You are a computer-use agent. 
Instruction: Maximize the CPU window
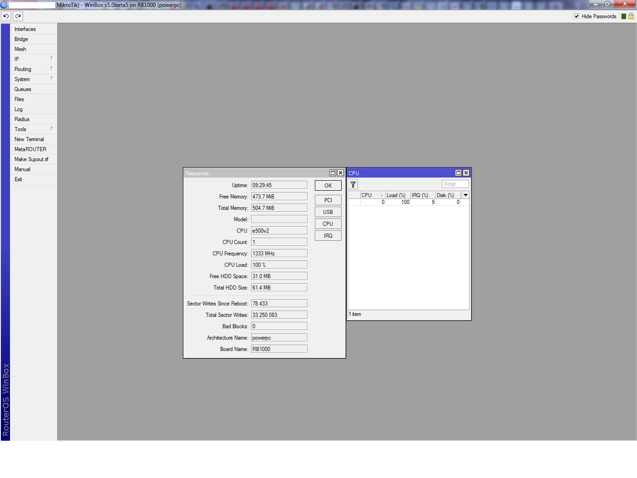(x=459, y=173)
